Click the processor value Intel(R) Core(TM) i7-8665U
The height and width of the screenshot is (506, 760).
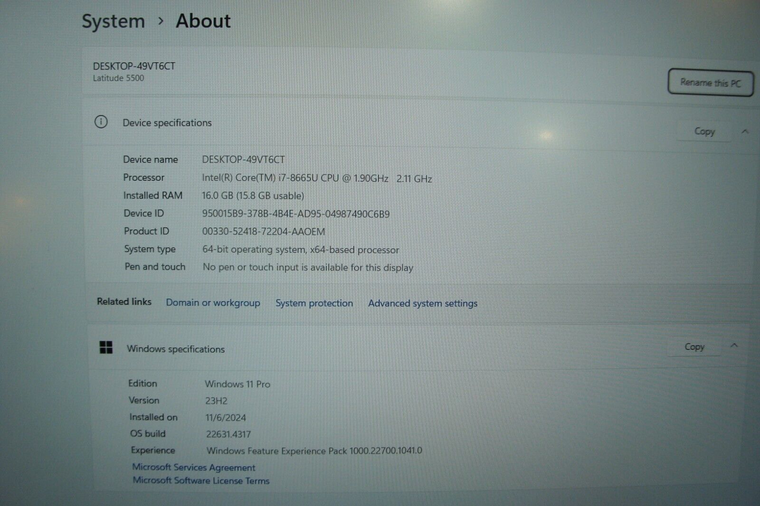[317, 178]
